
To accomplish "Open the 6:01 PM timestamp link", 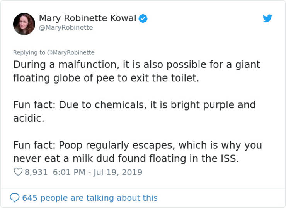I will click(x=69, y=172).
